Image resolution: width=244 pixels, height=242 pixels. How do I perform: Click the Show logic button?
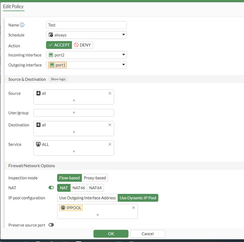(x=58, y=79)
